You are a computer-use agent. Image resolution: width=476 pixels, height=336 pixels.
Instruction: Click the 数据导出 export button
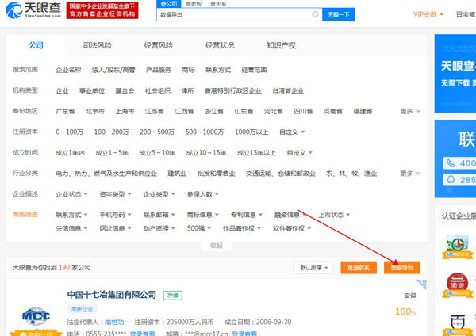coord(401,268)
